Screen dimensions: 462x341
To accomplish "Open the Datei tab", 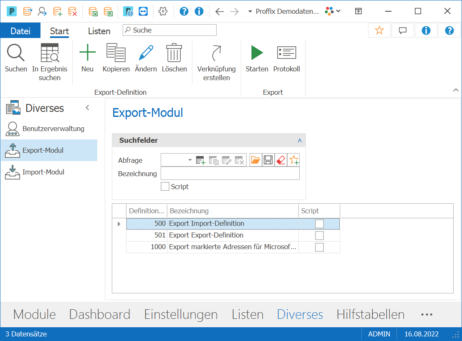I will click(20, 30).
